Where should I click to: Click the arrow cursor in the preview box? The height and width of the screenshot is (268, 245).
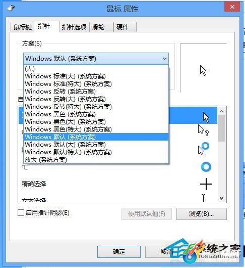(203, 70)
